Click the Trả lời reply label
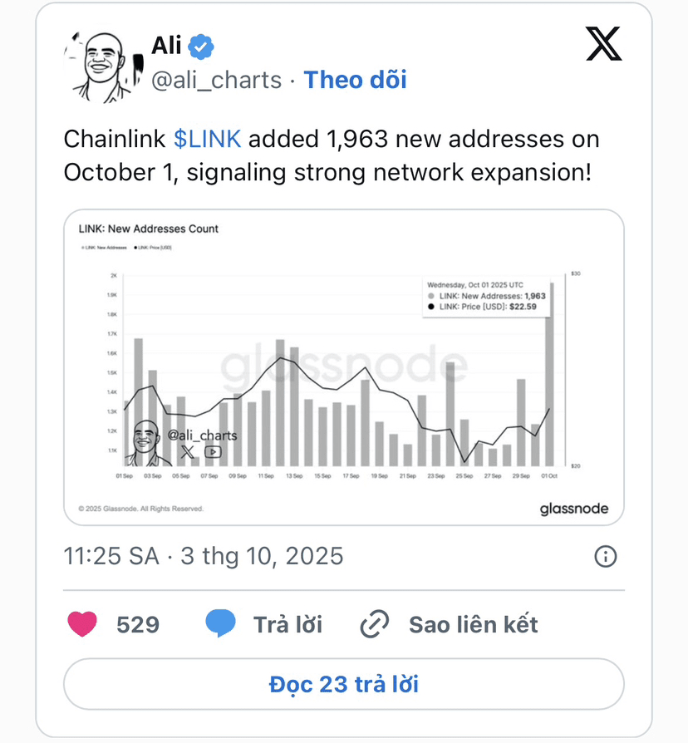688x743 pixels. click(x=287, y=624)
